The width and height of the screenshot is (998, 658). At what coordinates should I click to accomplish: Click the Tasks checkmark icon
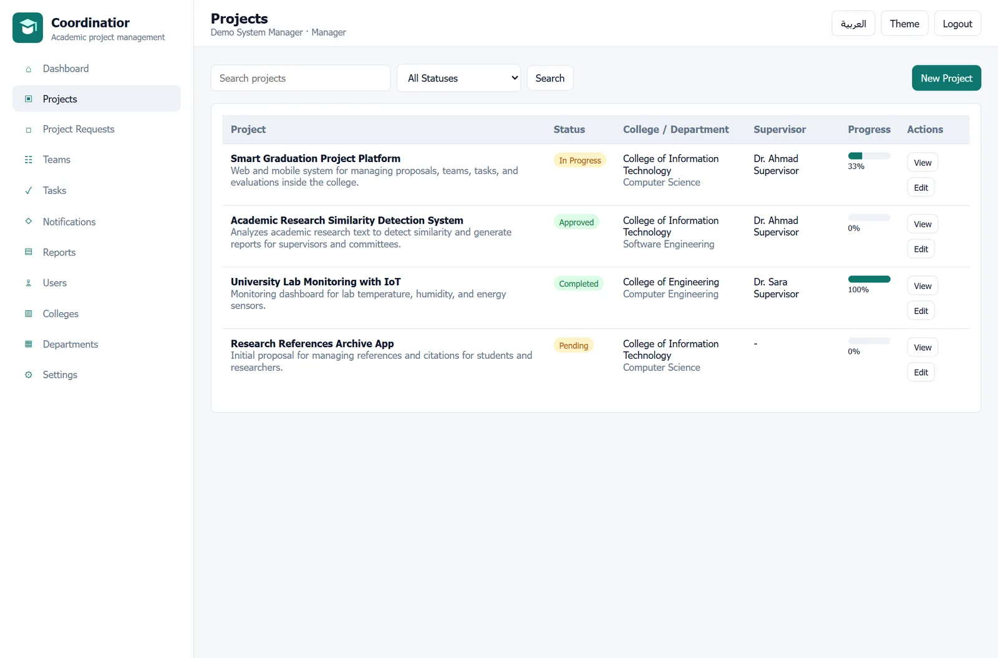(28, 191)
